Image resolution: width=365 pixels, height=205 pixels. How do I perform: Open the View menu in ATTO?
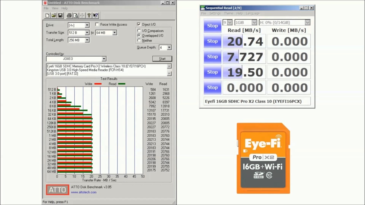click(x=55, y=8)
